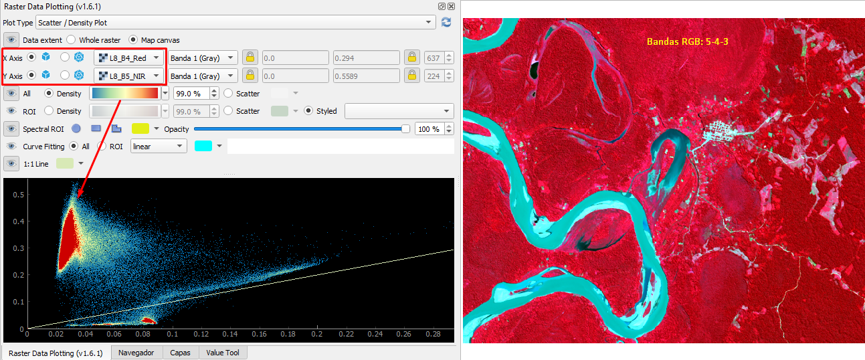The width and height of the screenshot is (865, 360).
Task: Open the linear curve fitting dropdown
Action: tap(159, 146)
